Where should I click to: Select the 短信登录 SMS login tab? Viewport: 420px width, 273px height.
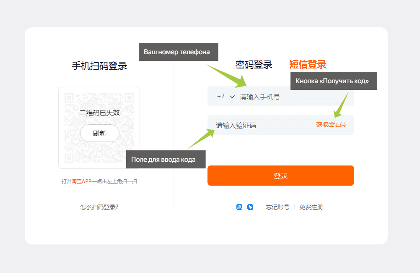[x=308, y=64]
